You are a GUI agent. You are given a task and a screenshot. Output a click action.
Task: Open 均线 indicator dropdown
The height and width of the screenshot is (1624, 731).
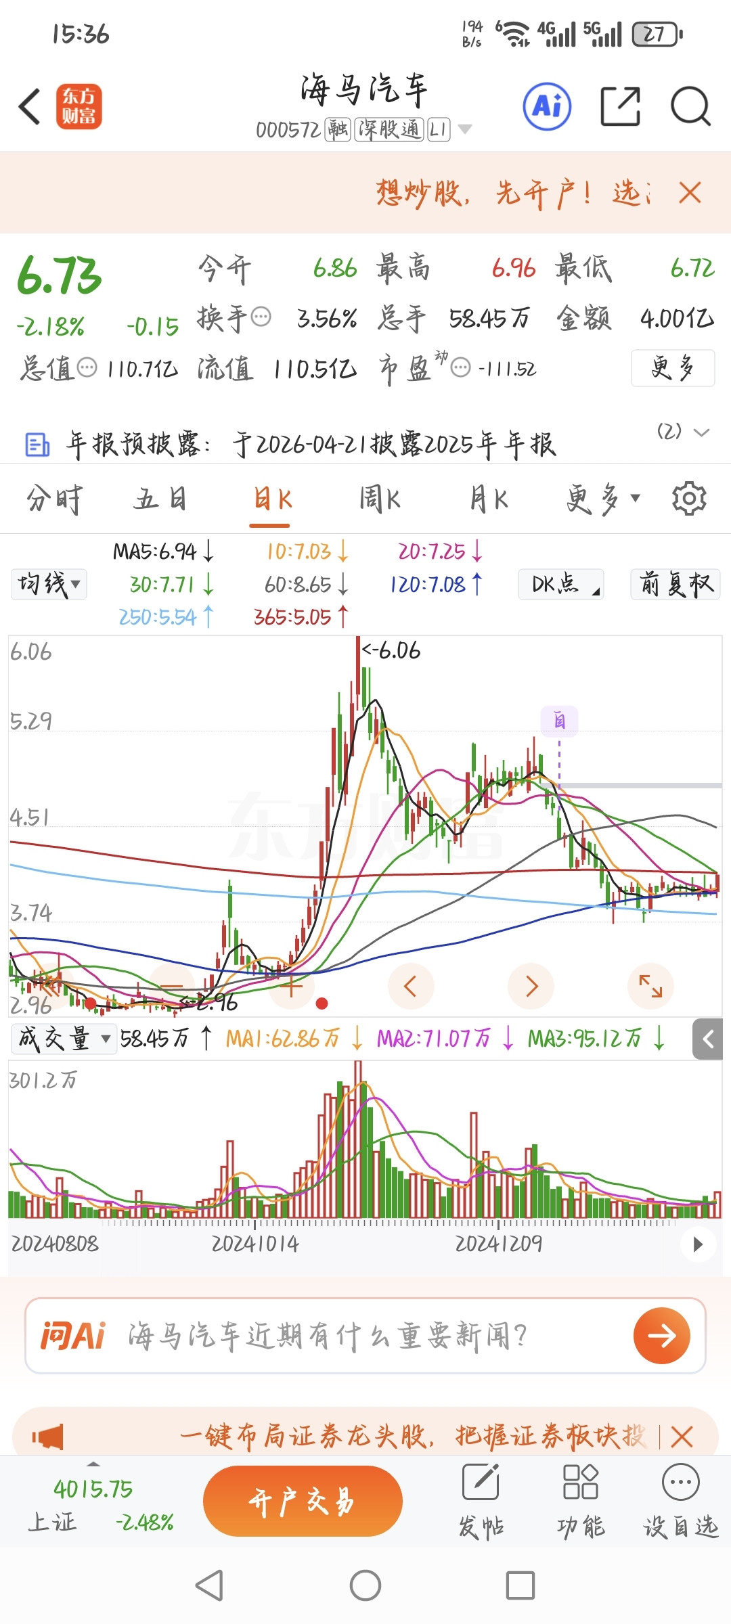(x=49, y=584)
